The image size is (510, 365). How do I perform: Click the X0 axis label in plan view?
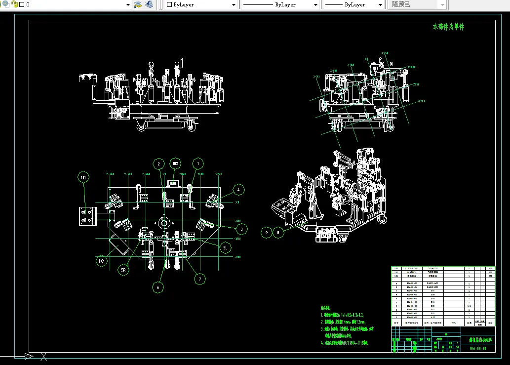[x=237, y=203]
